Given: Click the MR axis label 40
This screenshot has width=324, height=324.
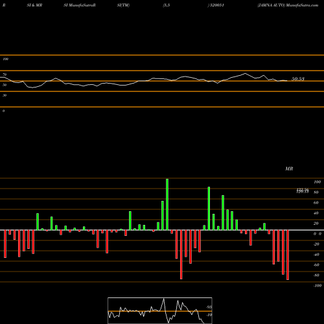Looking at the screenshot, I should coord(316,213).
